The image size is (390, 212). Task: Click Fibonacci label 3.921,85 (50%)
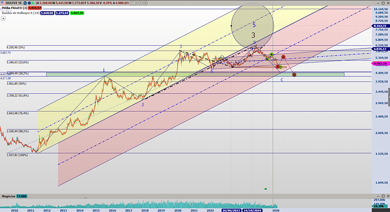point(16,84)
